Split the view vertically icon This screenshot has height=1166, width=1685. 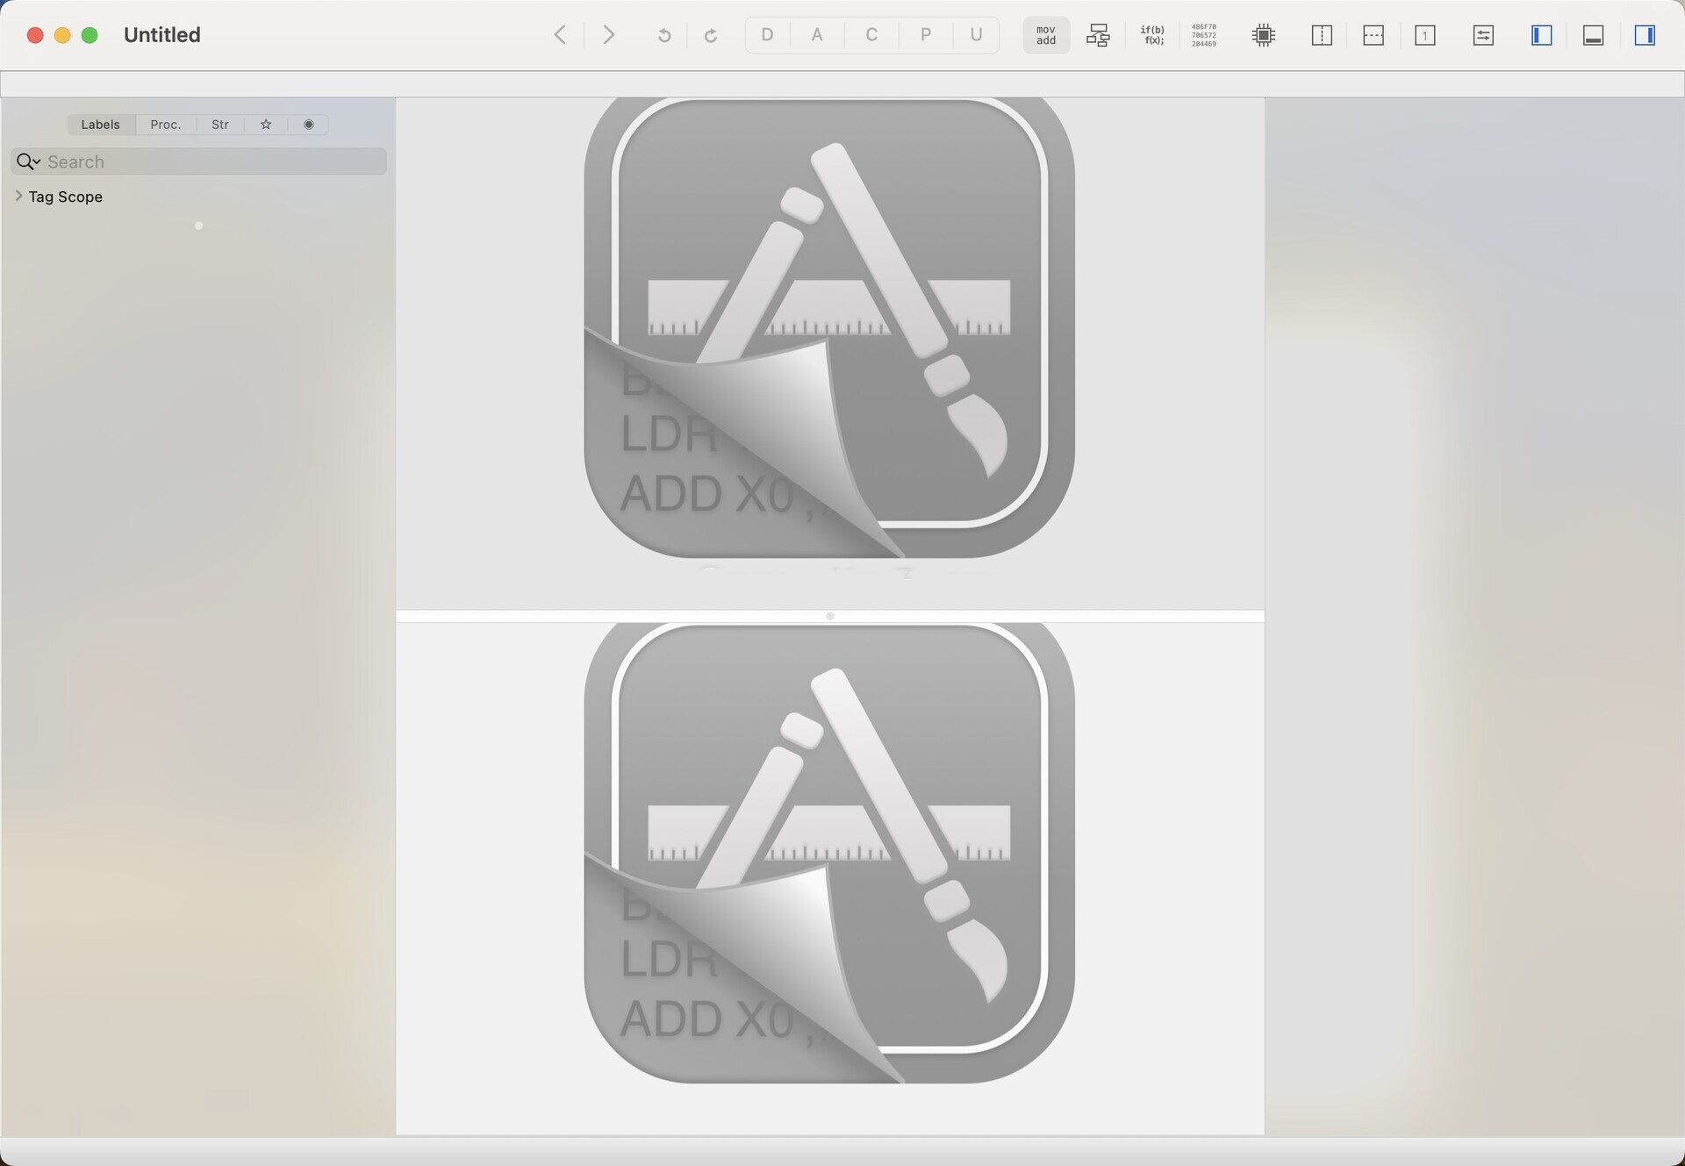[1322, 35]
